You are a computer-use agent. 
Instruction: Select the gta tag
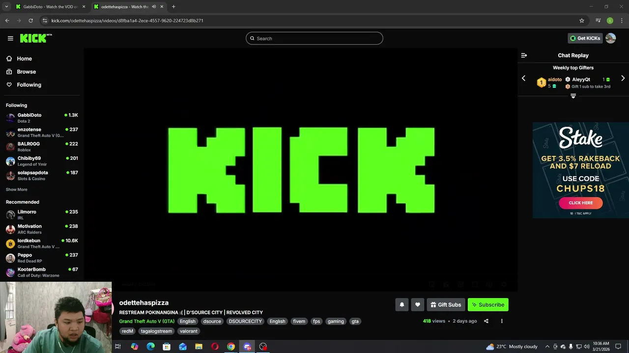[355, 321]
